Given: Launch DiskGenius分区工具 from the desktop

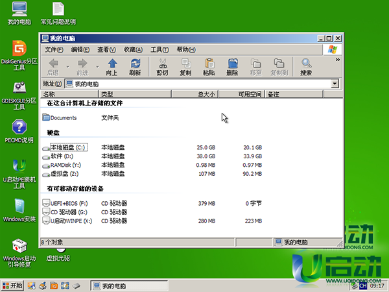Looking at the screenshot, I should [19, 55].
